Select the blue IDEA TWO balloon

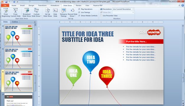pos(91,61)
